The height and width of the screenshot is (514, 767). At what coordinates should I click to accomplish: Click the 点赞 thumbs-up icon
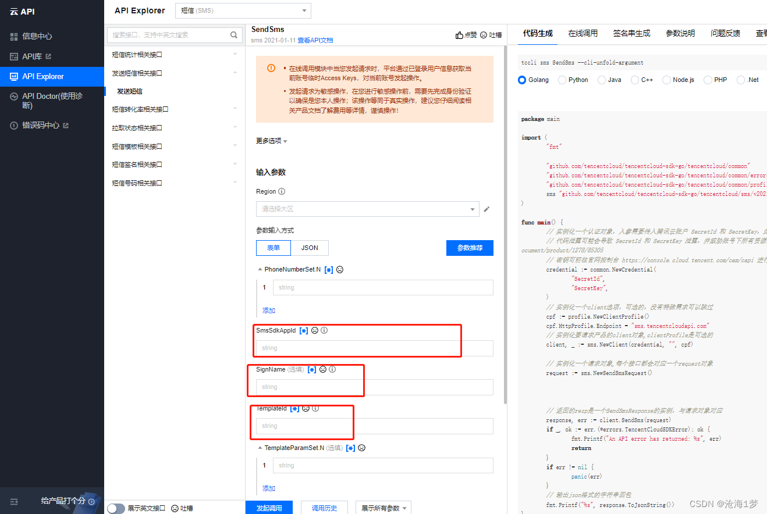click(x=459, y=35)
